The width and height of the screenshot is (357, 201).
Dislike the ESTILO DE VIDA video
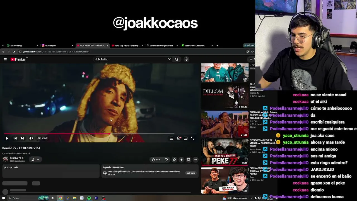[166, 160]
